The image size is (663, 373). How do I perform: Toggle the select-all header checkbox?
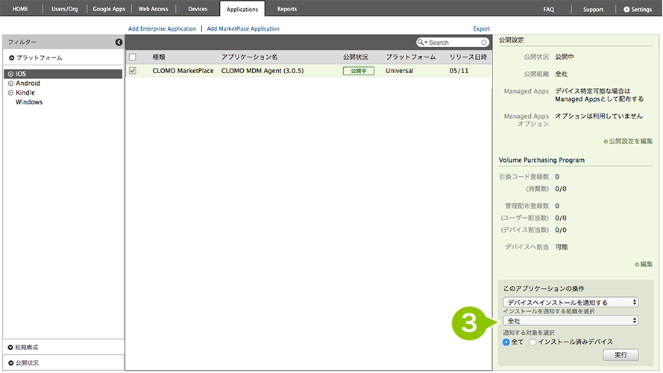133,57
